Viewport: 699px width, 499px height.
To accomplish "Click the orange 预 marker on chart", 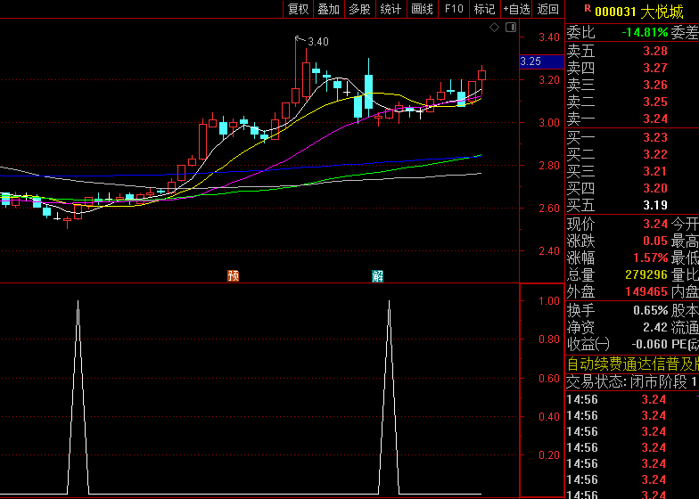I will coord(234,276).
